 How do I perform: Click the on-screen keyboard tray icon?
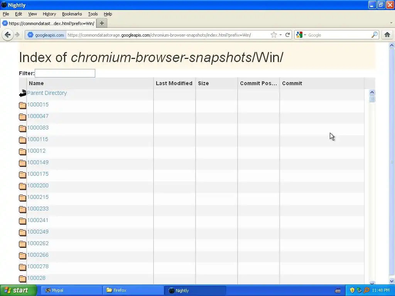(x=338, y=291)
